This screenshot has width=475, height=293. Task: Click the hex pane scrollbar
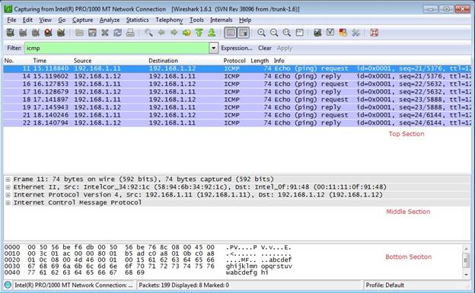pos(466,261)
